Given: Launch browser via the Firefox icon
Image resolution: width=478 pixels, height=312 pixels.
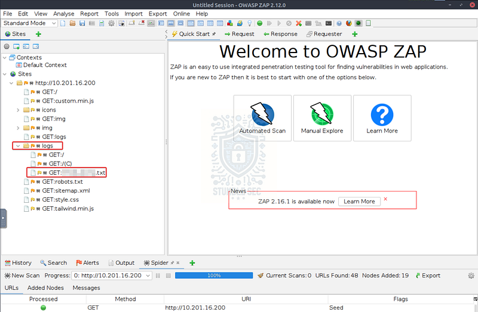Looking at the screenshot, I should pyautogui.click(x=349, y=23).
